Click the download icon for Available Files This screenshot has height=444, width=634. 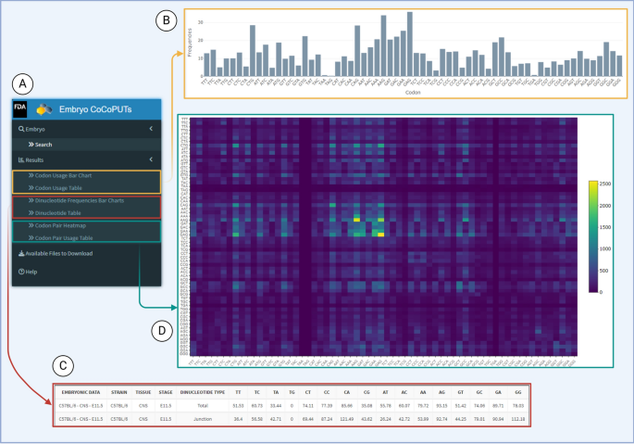pos(20,253)
